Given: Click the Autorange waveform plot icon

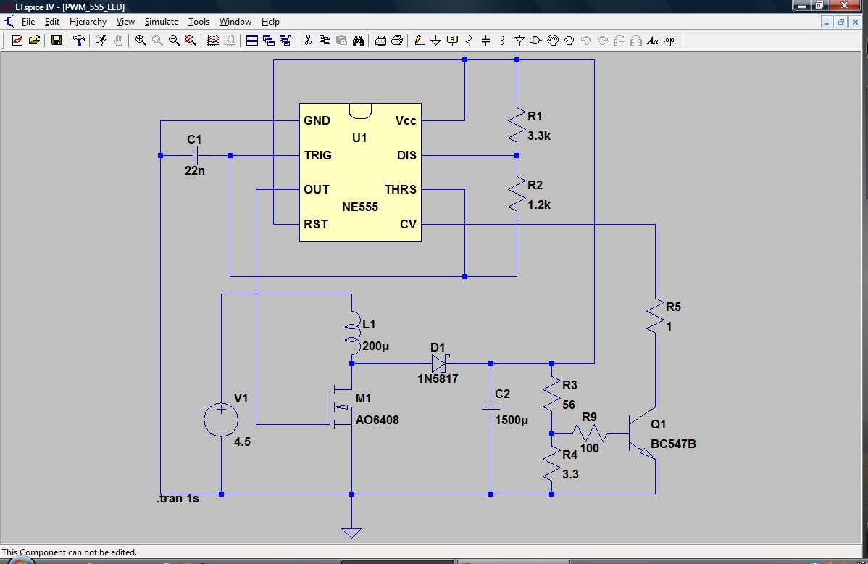Looking at the screenshot, I should [230, 41].
